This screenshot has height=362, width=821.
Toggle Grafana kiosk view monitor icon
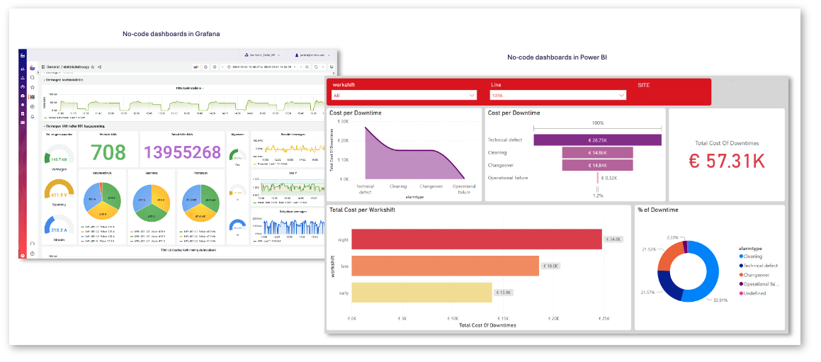pos(332,67)
